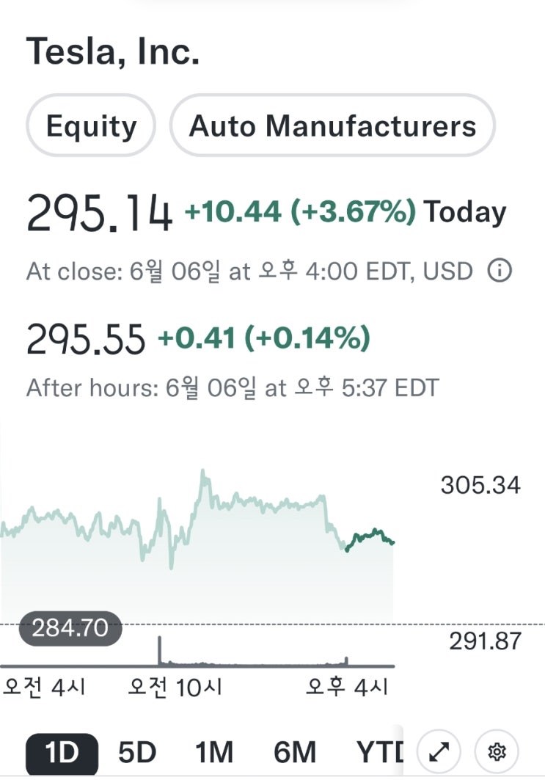
Task: Click the 오전 10시 time axis label
Action: pos(175,688)
